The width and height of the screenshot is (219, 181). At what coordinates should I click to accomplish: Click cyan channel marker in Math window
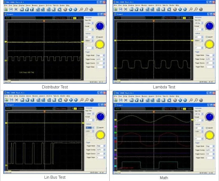[x=115, y=166]
